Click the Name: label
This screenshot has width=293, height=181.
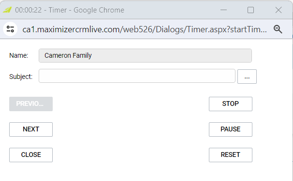click(19, 55)
